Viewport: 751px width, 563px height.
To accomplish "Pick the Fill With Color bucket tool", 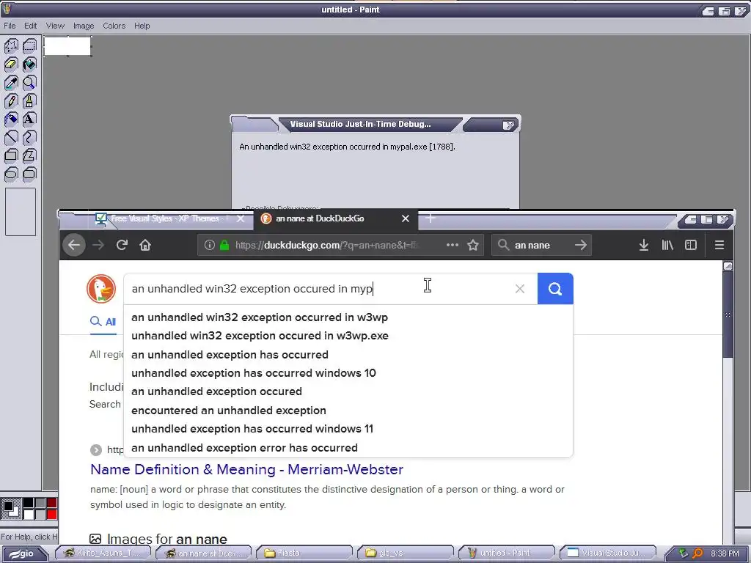I will tap(29, 65).
